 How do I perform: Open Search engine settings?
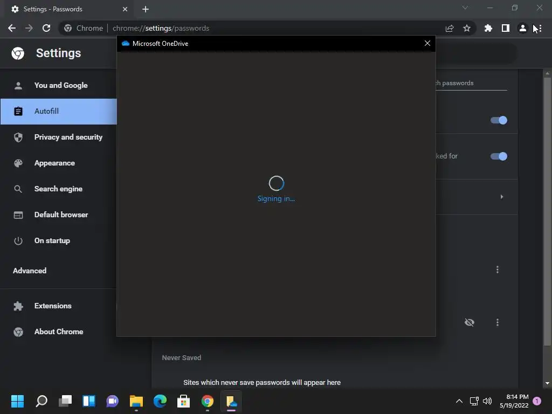tap(58, 189)
